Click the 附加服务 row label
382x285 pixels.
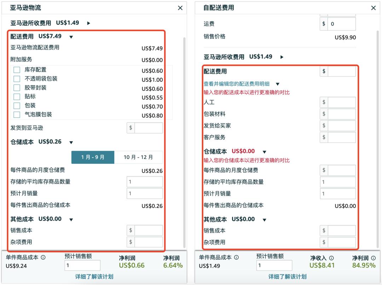click(x=21, y=59)
